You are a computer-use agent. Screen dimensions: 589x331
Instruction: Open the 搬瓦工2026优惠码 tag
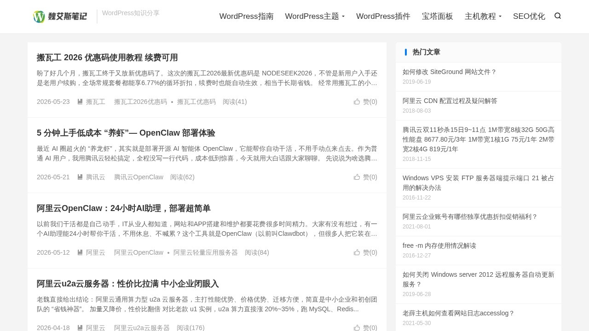point(140,102)
